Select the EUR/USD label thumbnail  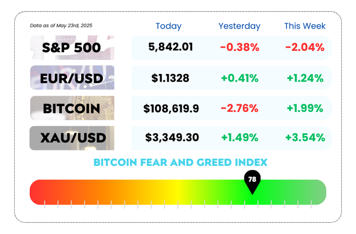(72, 78)
